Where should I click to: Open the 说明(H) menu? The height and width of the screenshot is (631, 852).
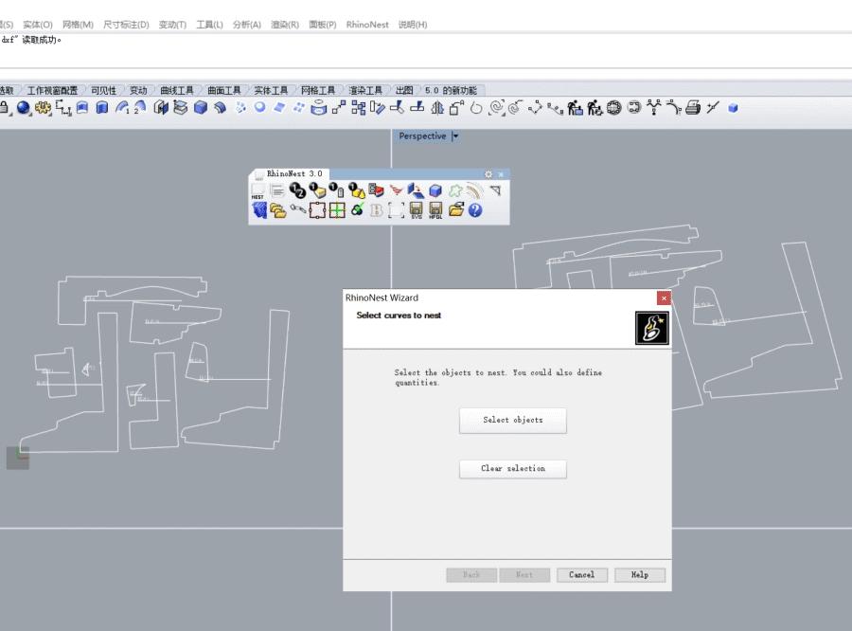click(413, 25)
